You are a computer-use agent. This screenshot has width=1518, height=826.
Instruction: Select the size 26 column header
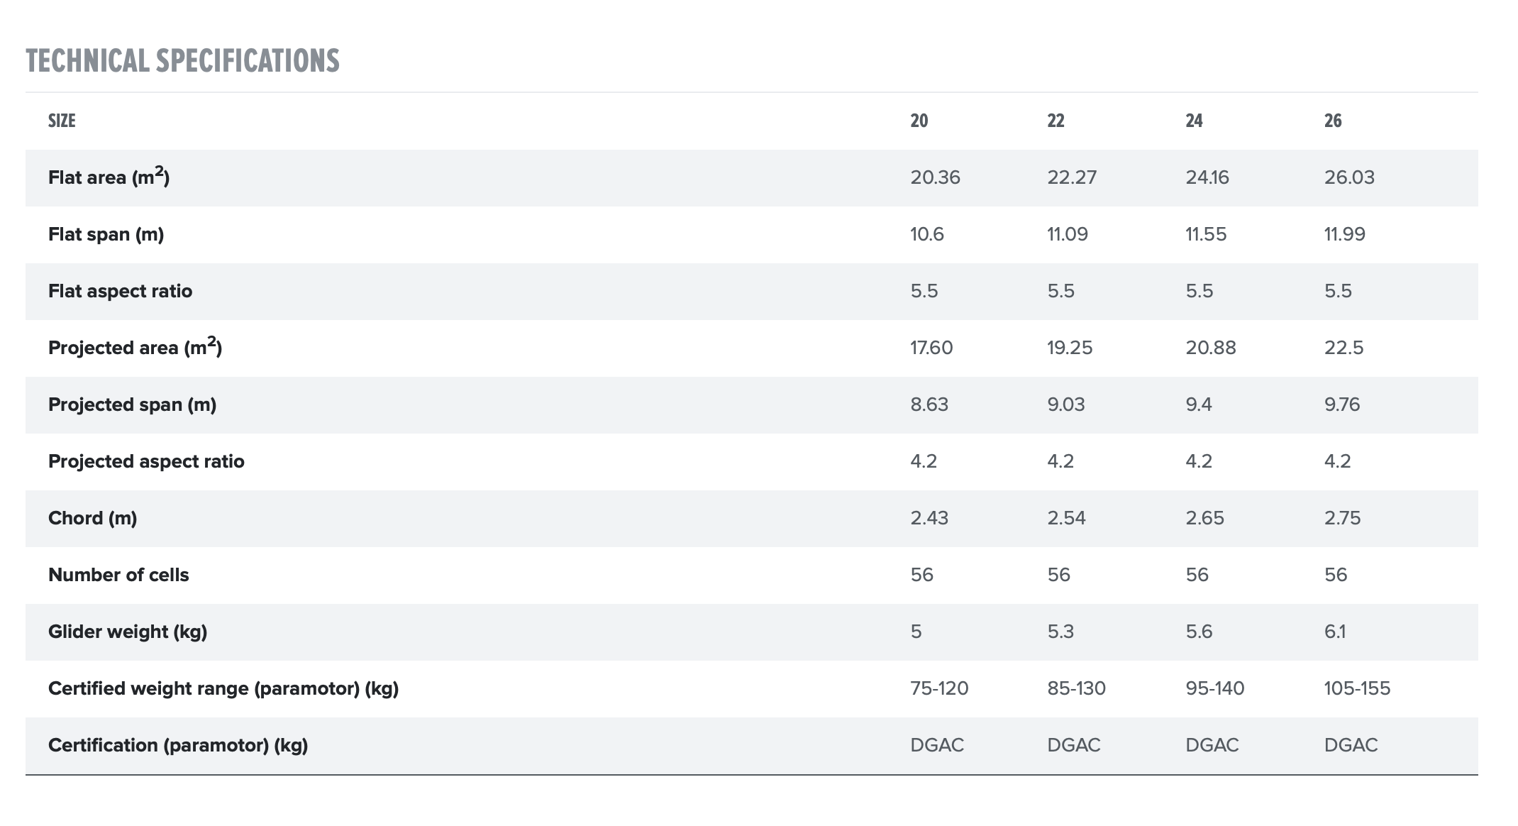1332,121
